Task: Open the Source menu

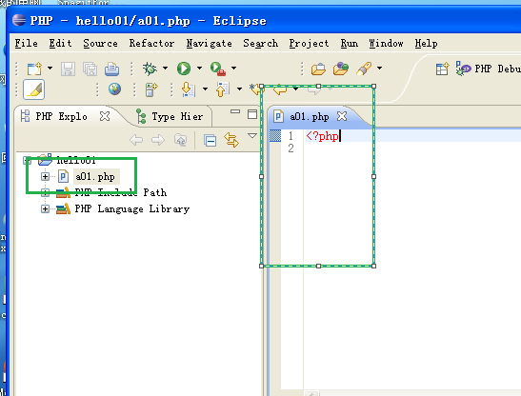Action: tap(100, 44)
